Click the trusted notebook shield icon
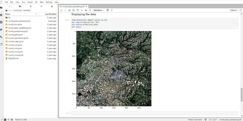Viewport: 243px width, 121px height. tap(206, 119)
